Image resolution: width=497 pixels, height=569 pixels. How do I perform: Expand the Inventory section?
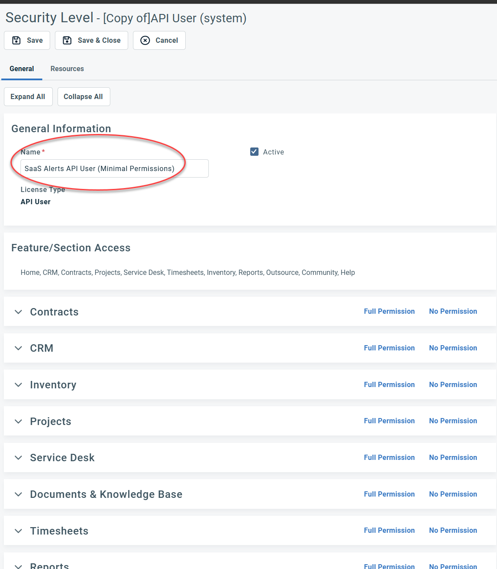(18, 385)
